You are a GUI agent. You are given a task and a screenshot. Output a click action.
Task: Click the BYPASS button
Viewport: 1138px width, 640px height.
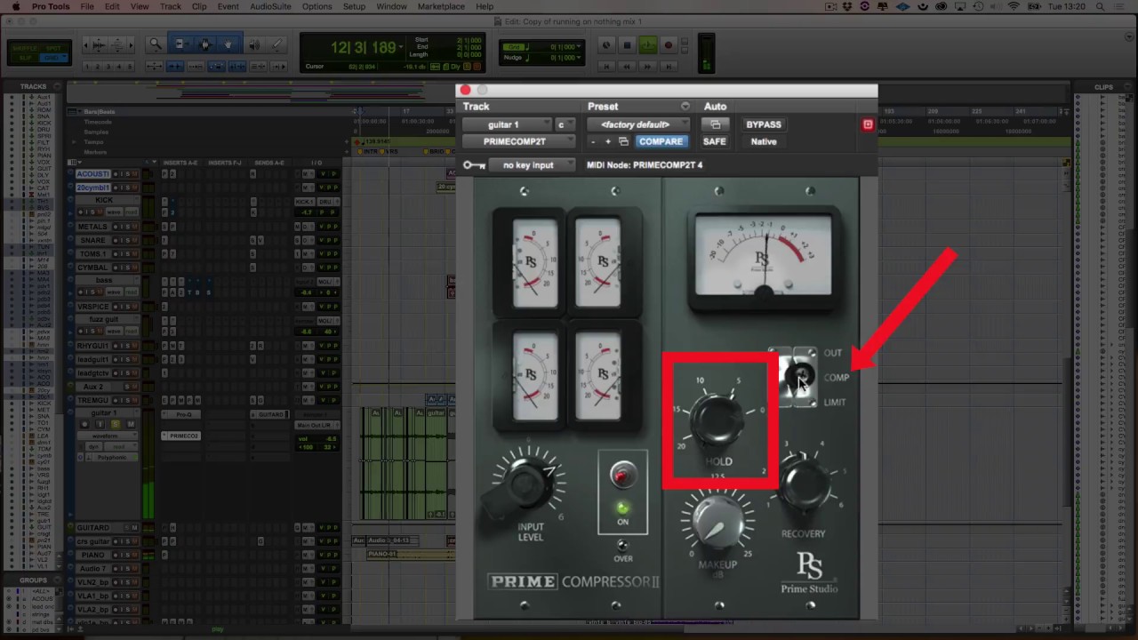point(764,124)
